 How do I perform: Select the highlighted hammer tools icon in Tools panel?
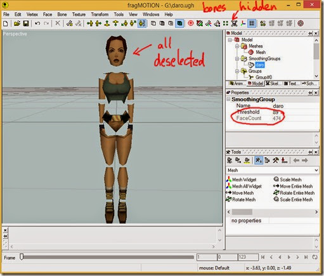coord(259,161)
